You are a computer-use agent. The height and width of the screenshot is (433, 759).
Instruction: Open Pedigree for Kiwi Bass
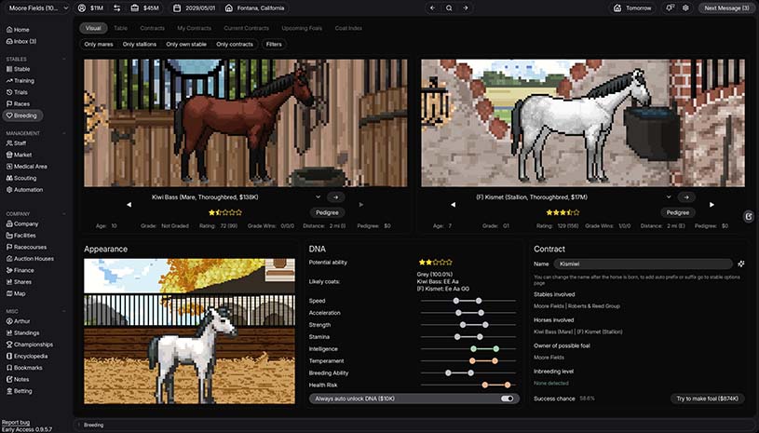[327, 212]
